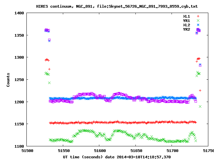The image size is (214, 160).
Task: Click the 51550 x-axis tick label
Action: (x=64, y=151)
